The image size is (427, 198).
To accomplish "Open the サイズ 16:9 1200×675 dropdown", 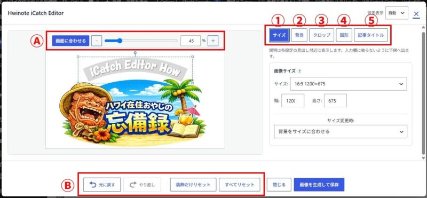I will pos(349,84).
